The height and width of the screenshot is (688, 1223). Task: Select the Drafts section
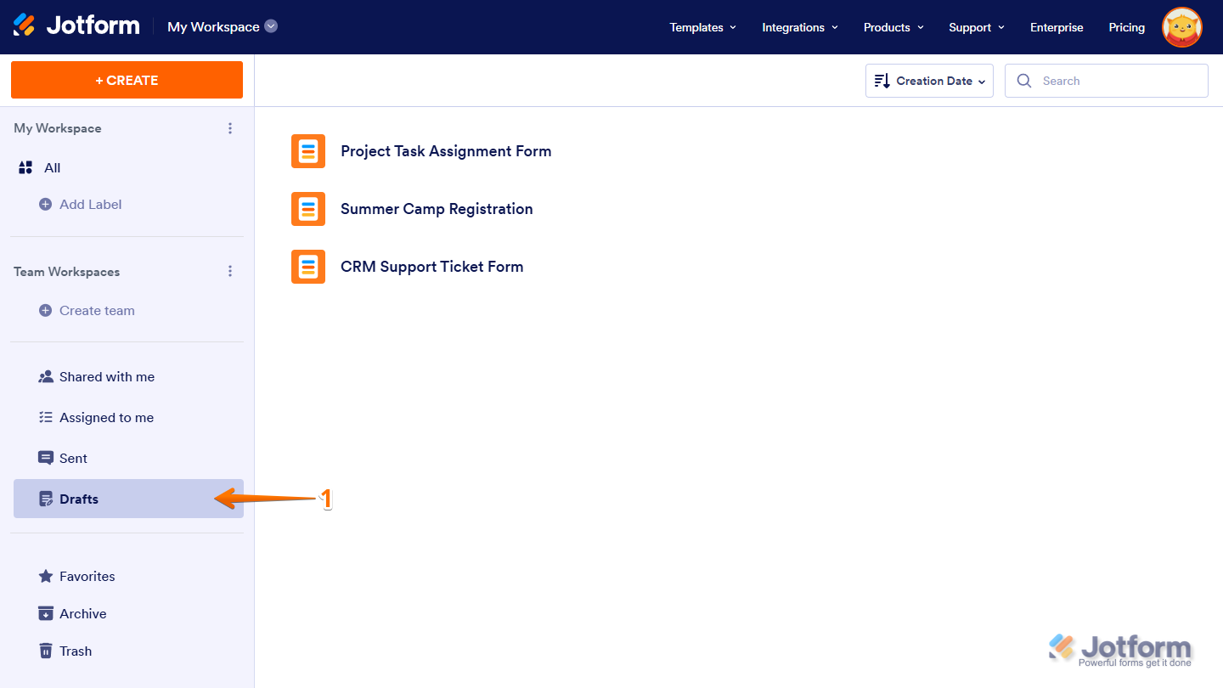(x=128, y=499)
